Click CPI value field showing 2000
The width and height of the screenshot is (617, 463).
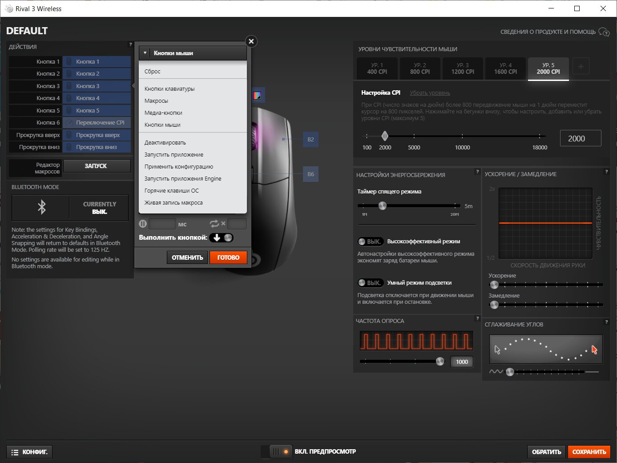pos(580,138)
